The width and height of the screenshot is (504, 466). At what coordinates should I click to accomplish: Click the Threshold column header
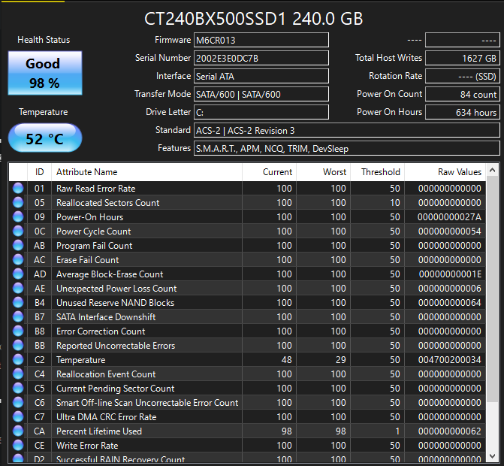click(377, 172)
